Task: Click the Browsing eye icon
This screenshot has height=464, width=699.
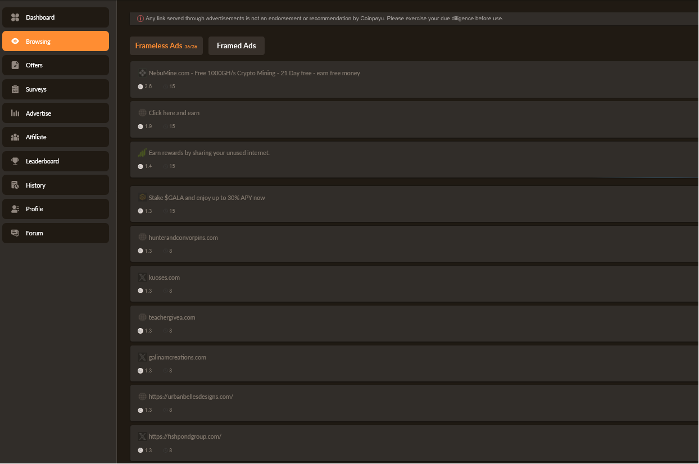Action: click(x=15, y=42)
